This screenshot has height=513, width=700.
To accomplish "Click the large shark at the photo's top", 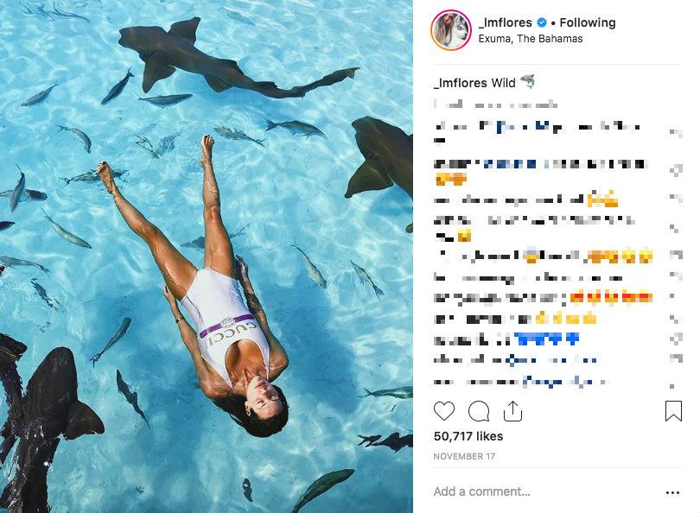I will 216,60.
